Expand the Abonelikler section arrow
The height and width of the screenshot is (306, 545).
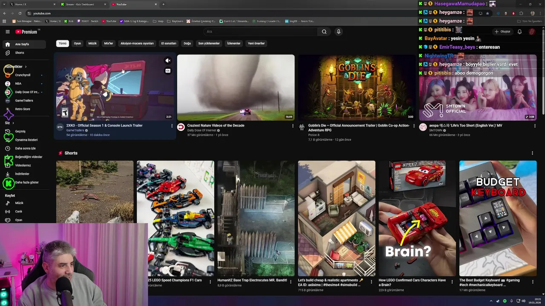pos(26,67)
